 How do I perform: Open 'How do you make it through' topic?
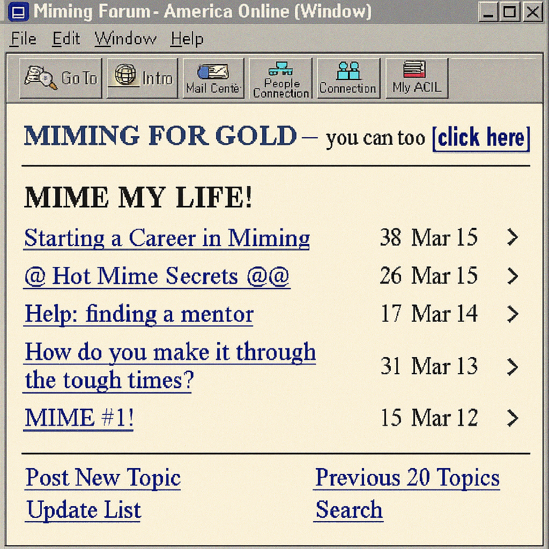pyautogui.click(x=170, y=352)
